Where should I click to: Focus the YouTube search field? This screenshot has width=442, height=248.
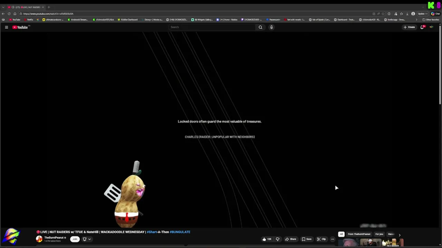(212, 27)
